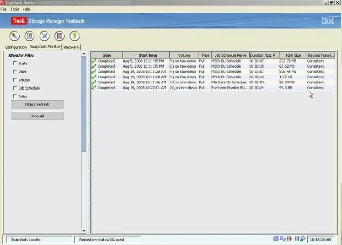Enable the Date filter checkbox
The height and width of the screenshot is (245, 342).
coord(15,71)
